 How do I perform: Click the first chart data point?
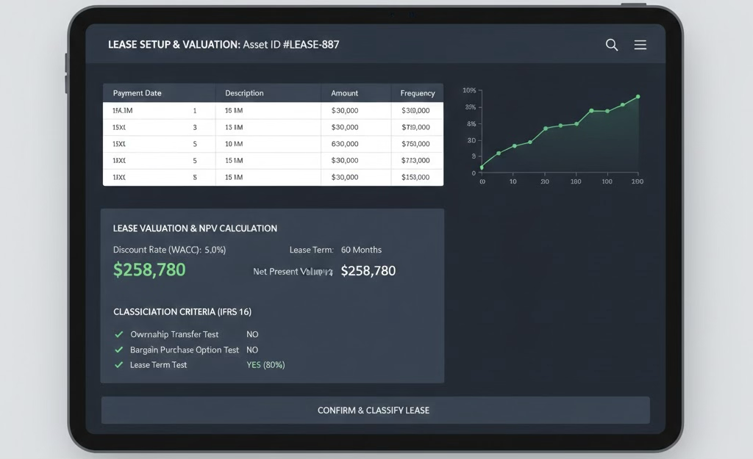pos(482,167)
